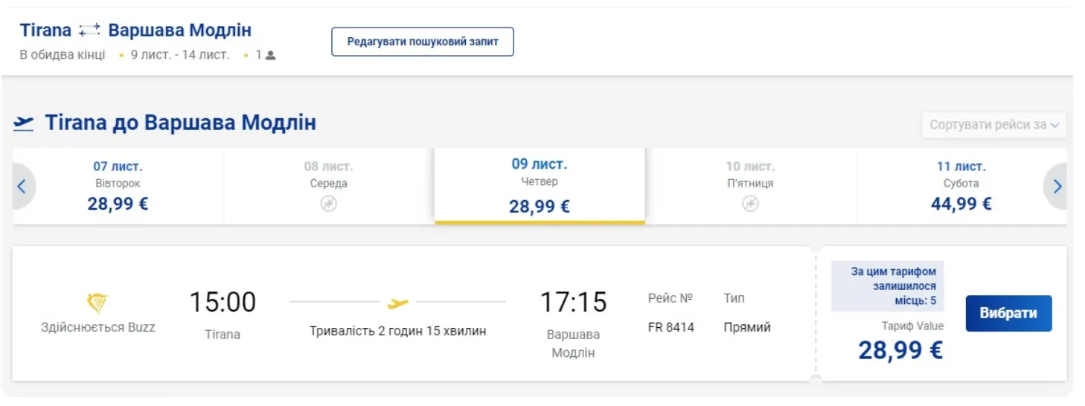Image resolution: width=1085 pixels, height=406 pixels.
Task: Select the 09 лист. Четвер date tab
Action: pyautogui.click(x=540, y=186)
